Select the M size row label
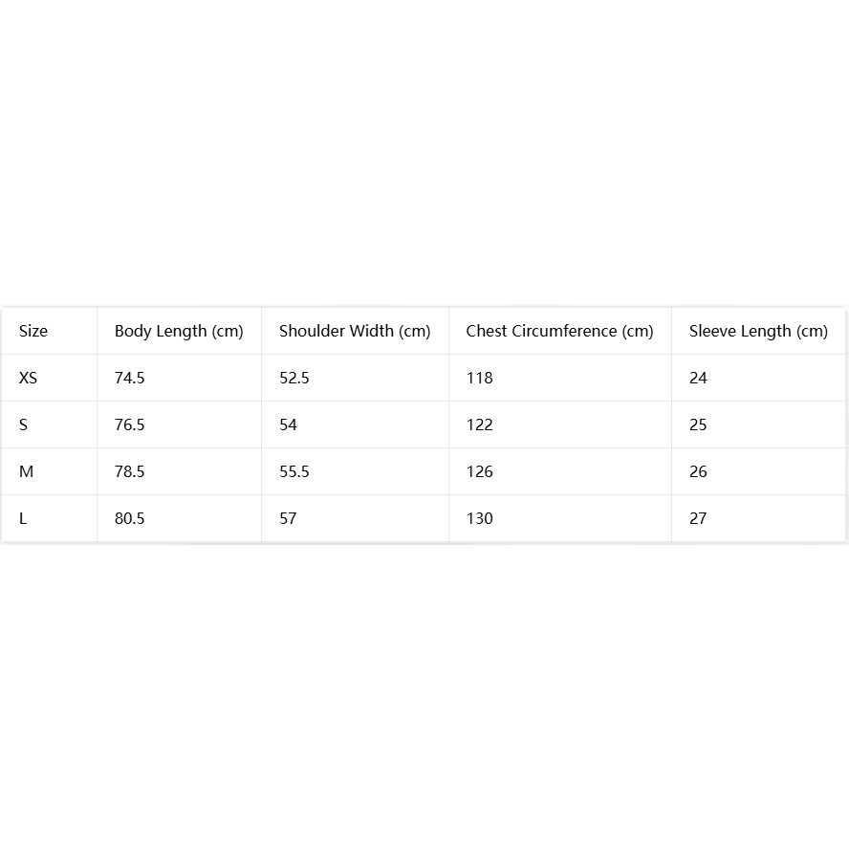 coord(26,471)
